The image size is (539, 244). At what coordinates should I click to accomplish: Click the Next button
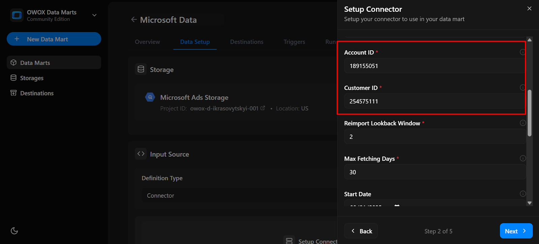point(516,231)
